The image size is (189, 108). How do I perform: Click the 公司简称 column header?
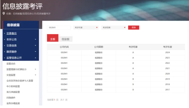click(99, 47)
